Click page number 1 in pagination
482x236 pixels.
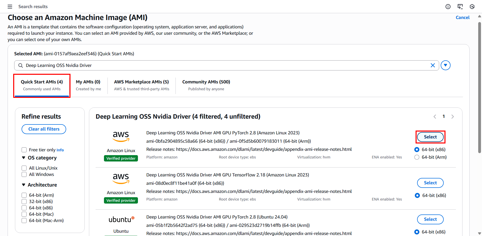point(444,116)
